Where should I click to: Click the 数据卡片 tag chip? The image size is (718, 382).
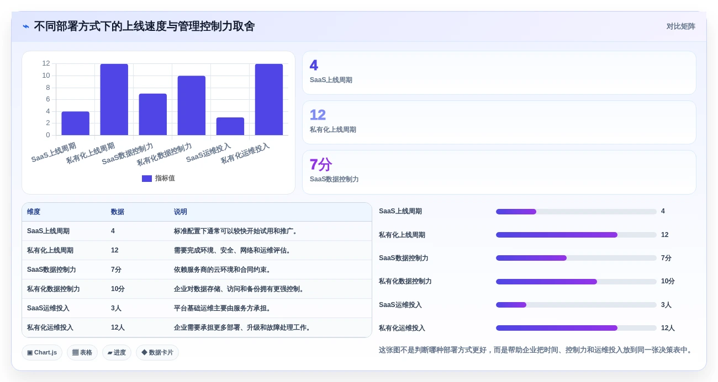tap(157, 353)
